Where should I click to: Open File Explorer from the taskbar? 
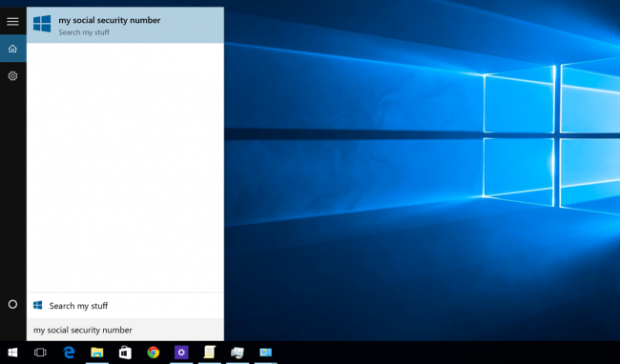click(x=97, y=353)
